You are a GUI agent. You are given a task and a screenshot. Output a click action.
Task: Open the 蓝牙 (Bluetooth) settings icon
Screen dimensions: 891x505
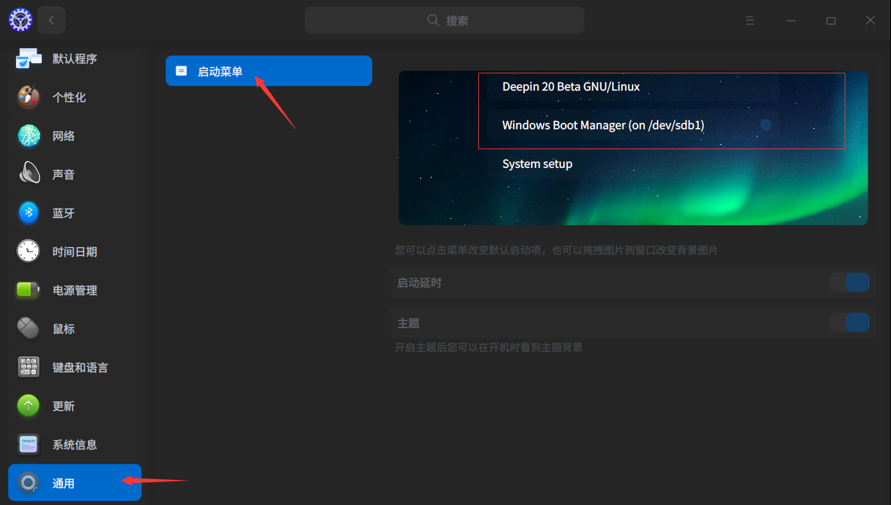(28, 212)
